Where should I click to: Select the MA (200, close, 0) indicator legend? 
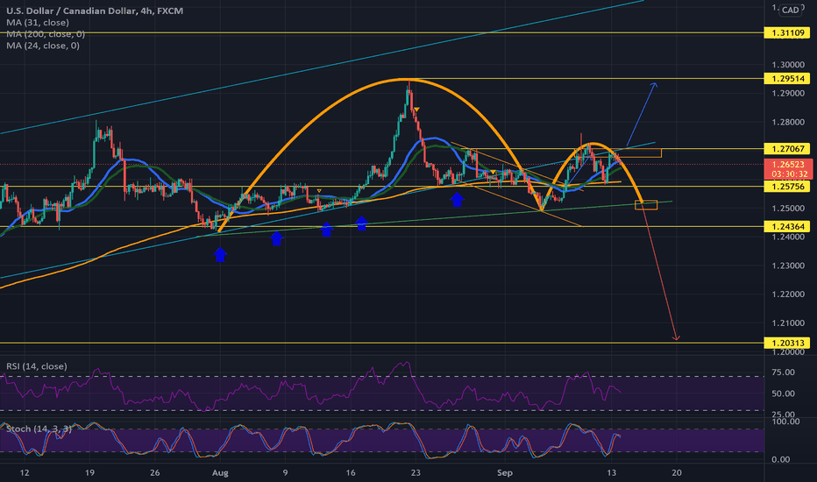[x=46, y=34]
